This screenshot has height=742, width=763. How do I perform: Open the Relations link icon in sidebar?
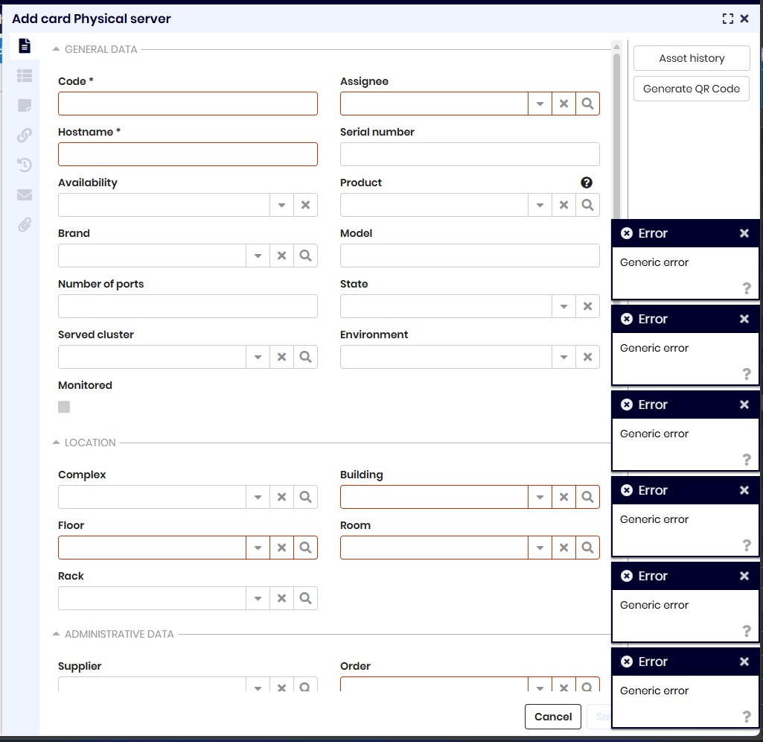click(x=25, y=135)
